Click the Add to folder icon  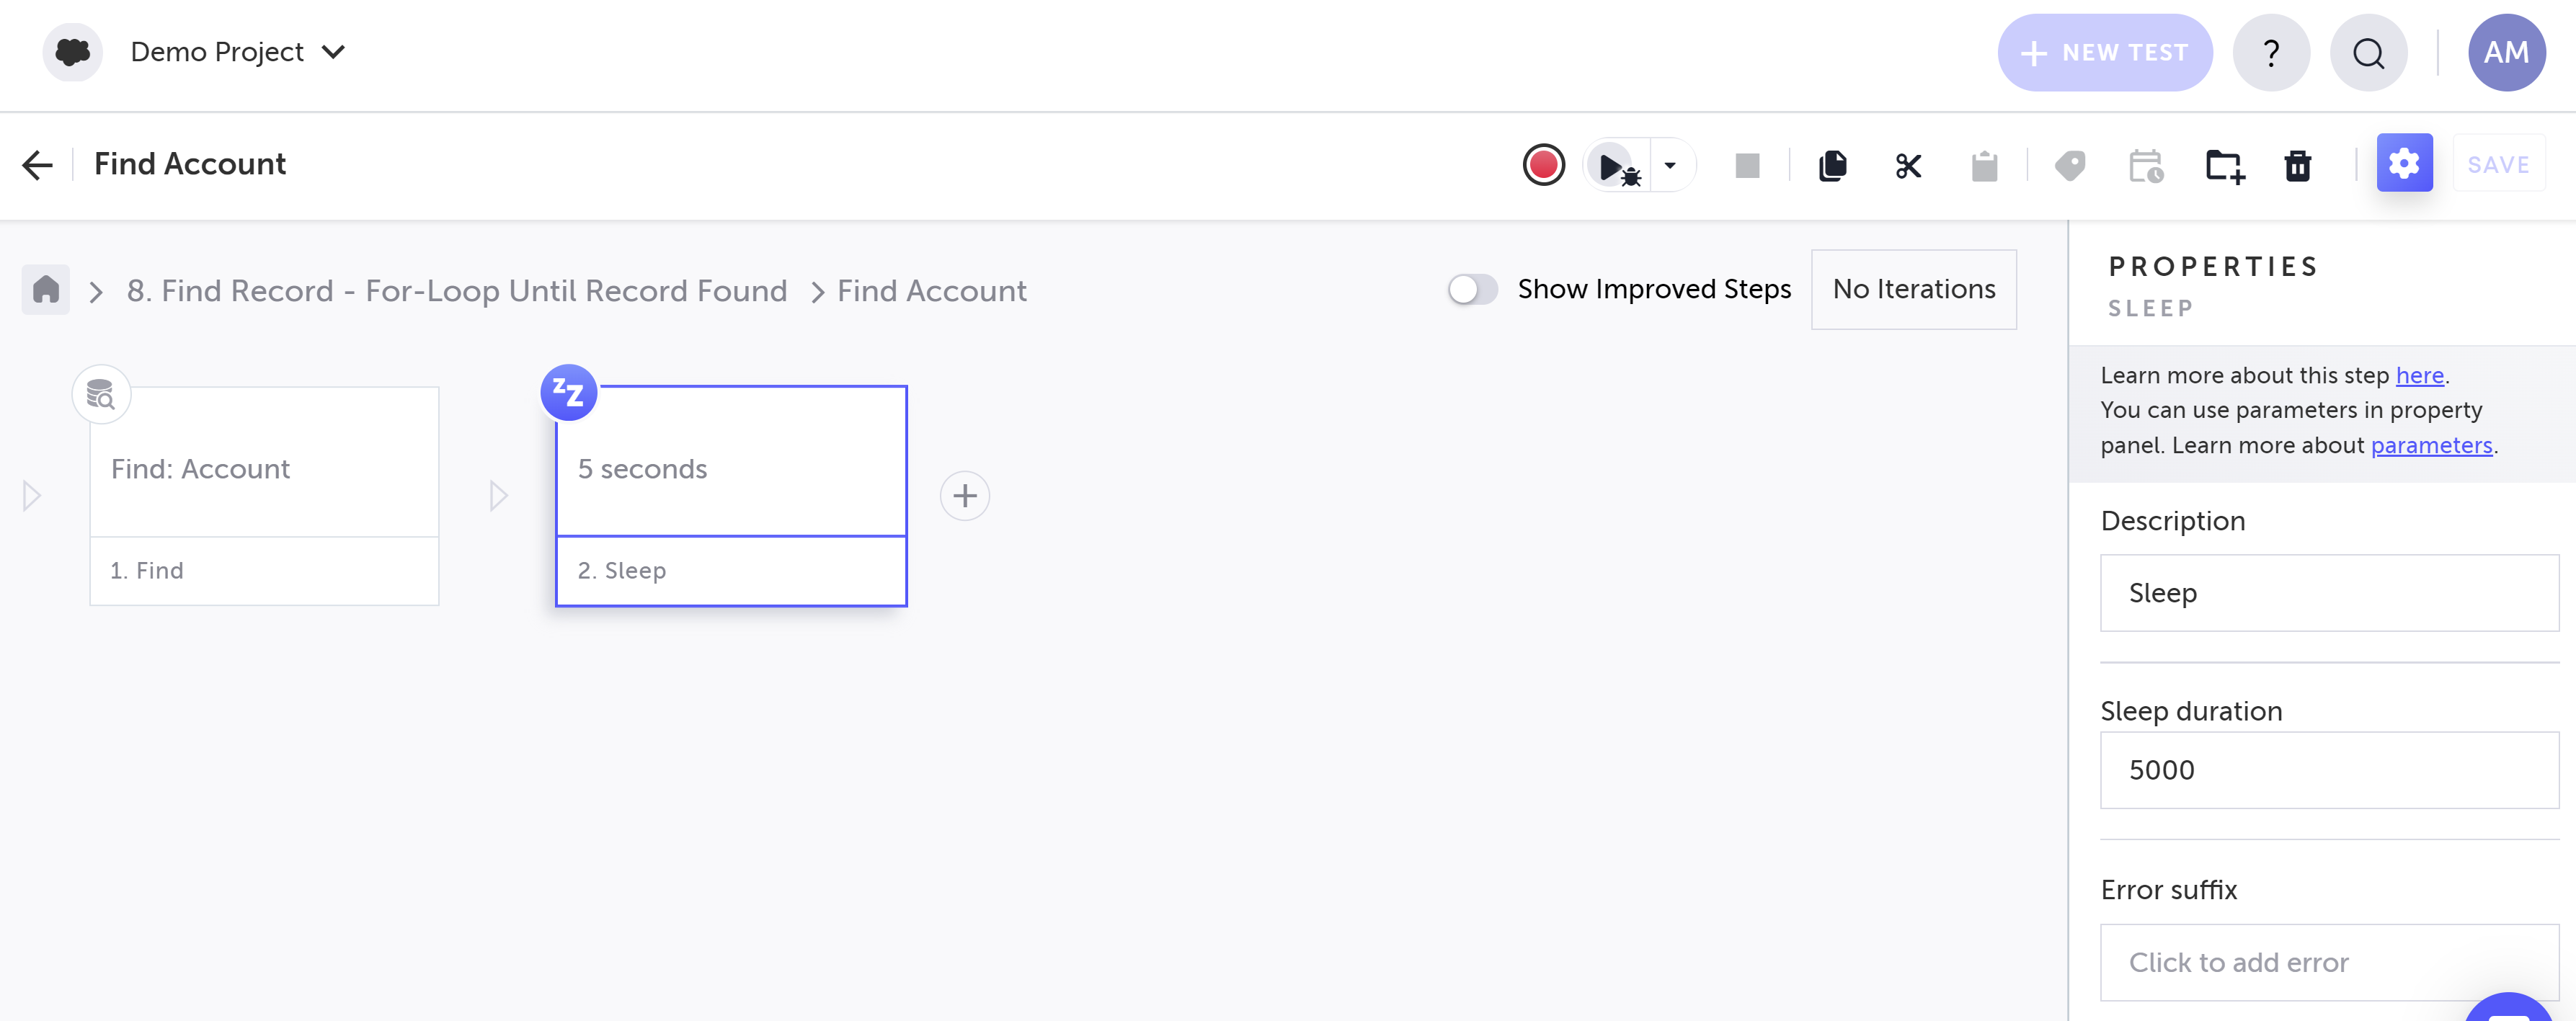[2225, 166]
